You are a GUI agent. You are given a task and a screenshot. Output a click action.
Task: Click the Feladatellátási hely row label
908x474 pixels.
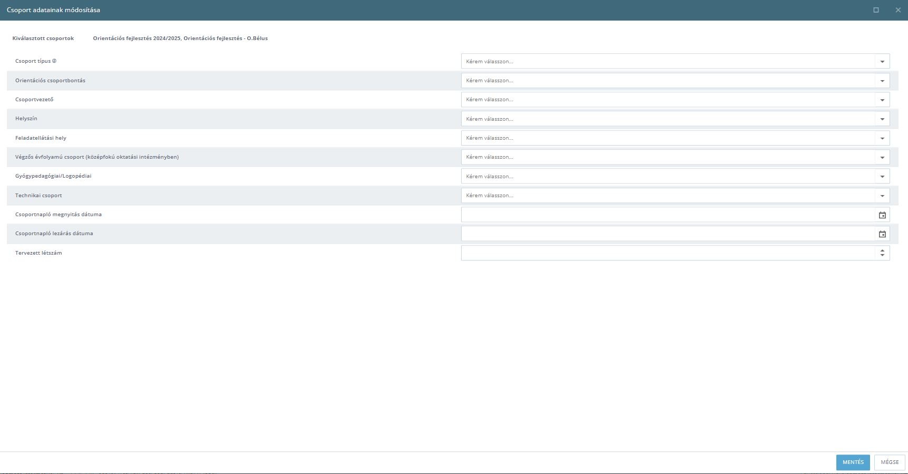[41, 138]
